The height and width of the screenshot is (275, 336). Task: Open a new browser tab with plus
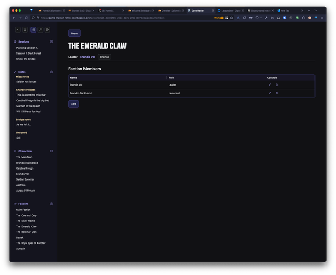click(309, 10)
